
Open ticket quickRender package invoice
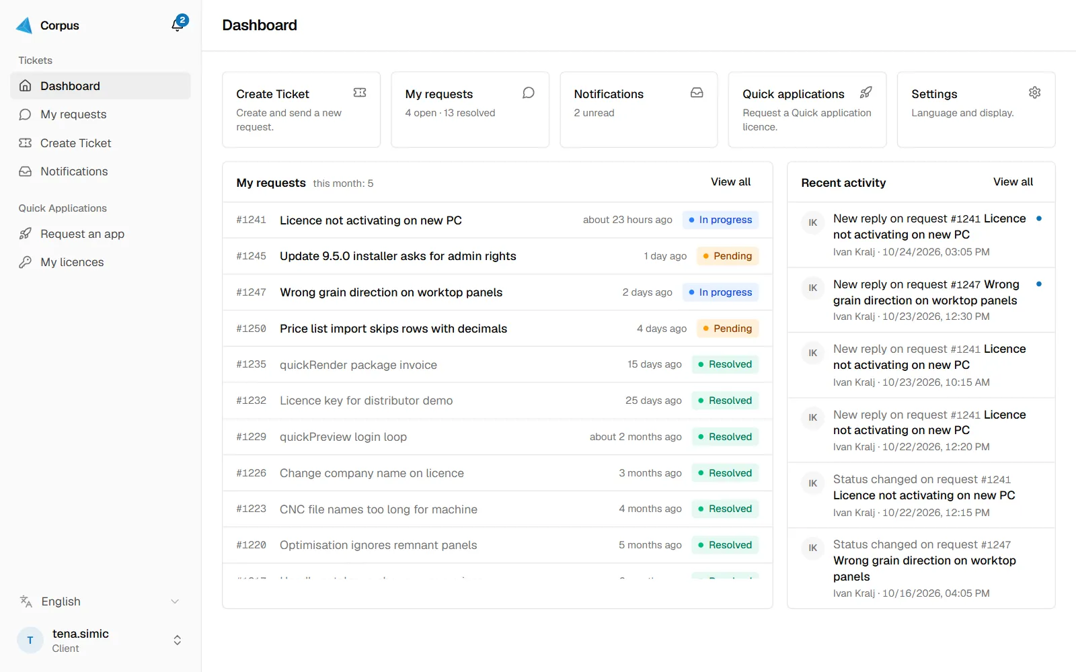498,365
